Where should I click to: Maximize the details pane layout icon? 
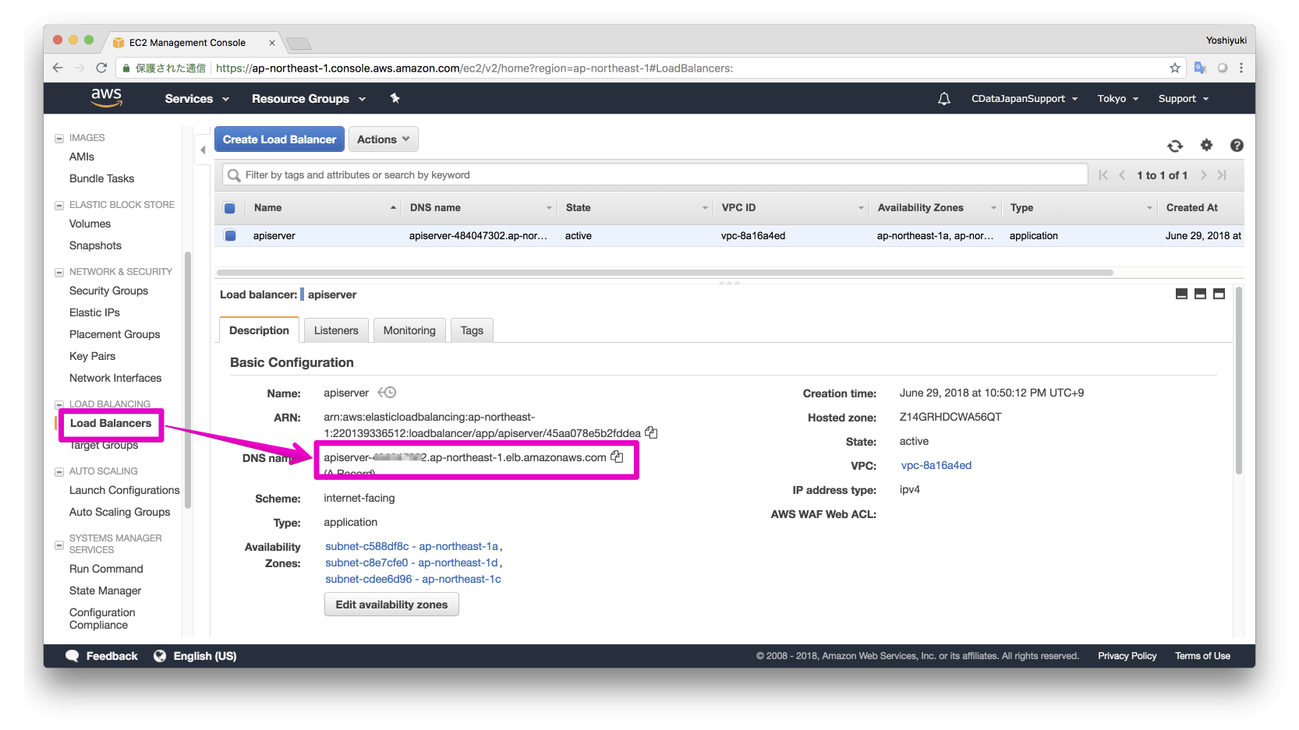click(x=1219, y=294)
